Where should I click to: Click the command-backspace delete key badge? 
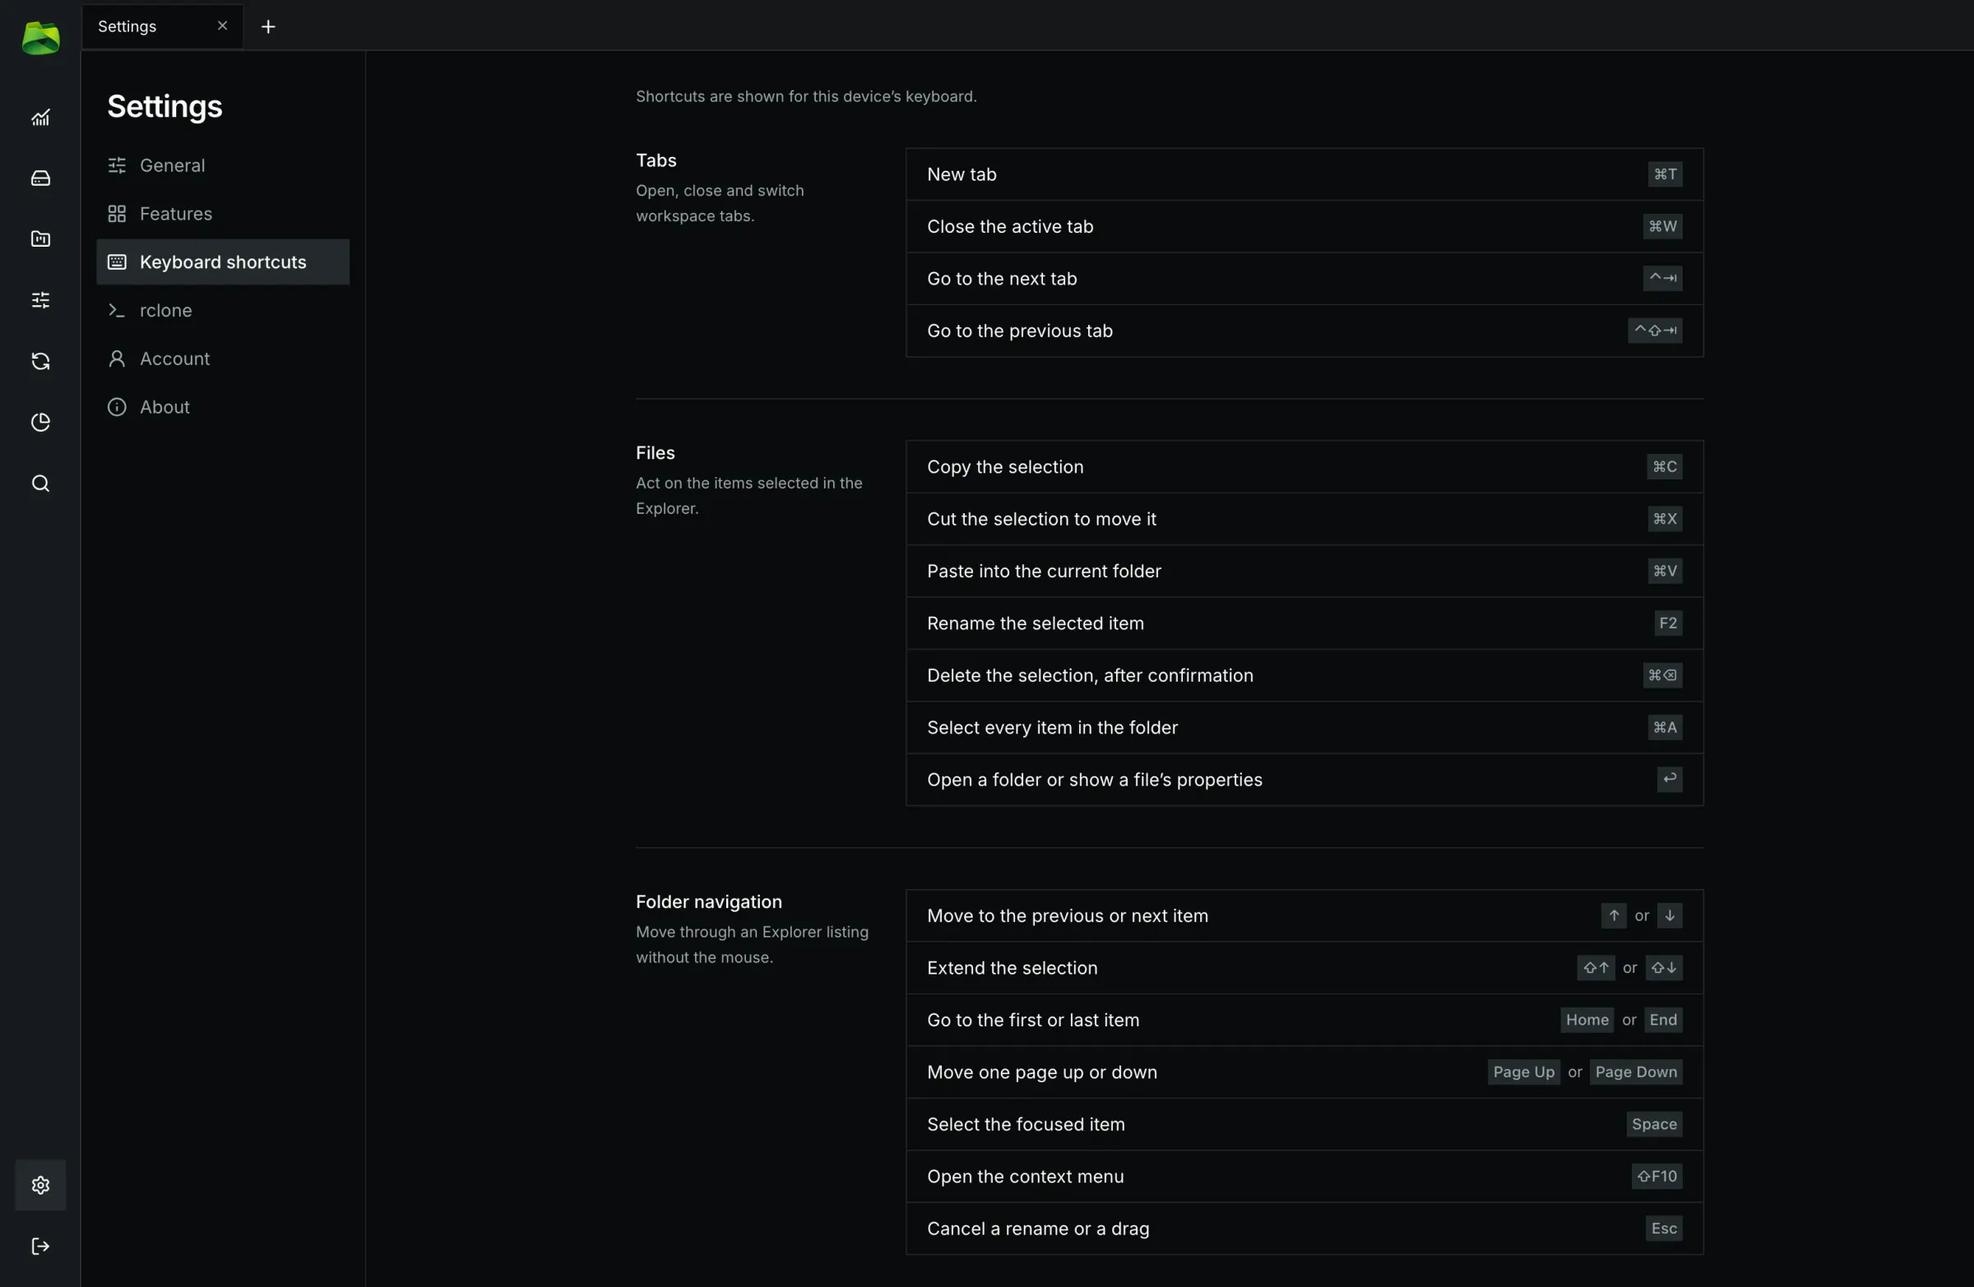coord(1662,676)
